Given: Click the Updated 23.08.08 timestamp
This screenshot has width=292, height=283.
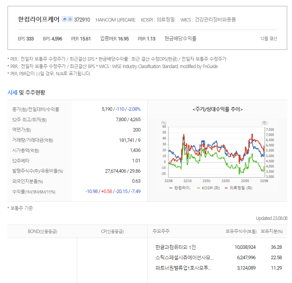Looking at the screenshot, I should coord(272,218).
